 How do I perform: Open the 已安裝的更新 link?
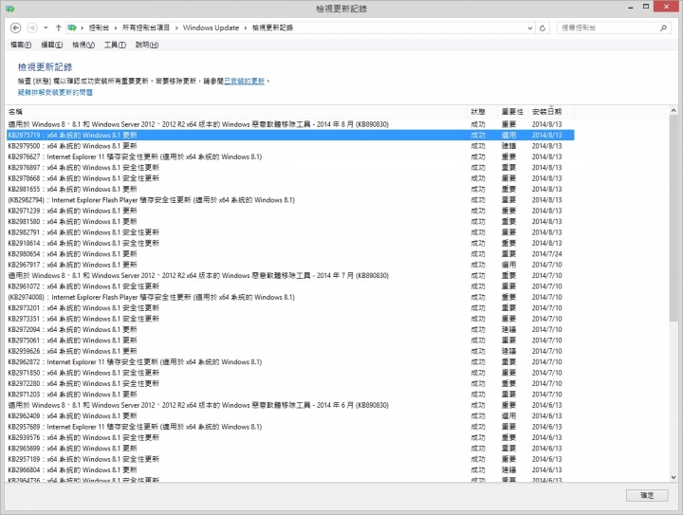click(245, 81)
